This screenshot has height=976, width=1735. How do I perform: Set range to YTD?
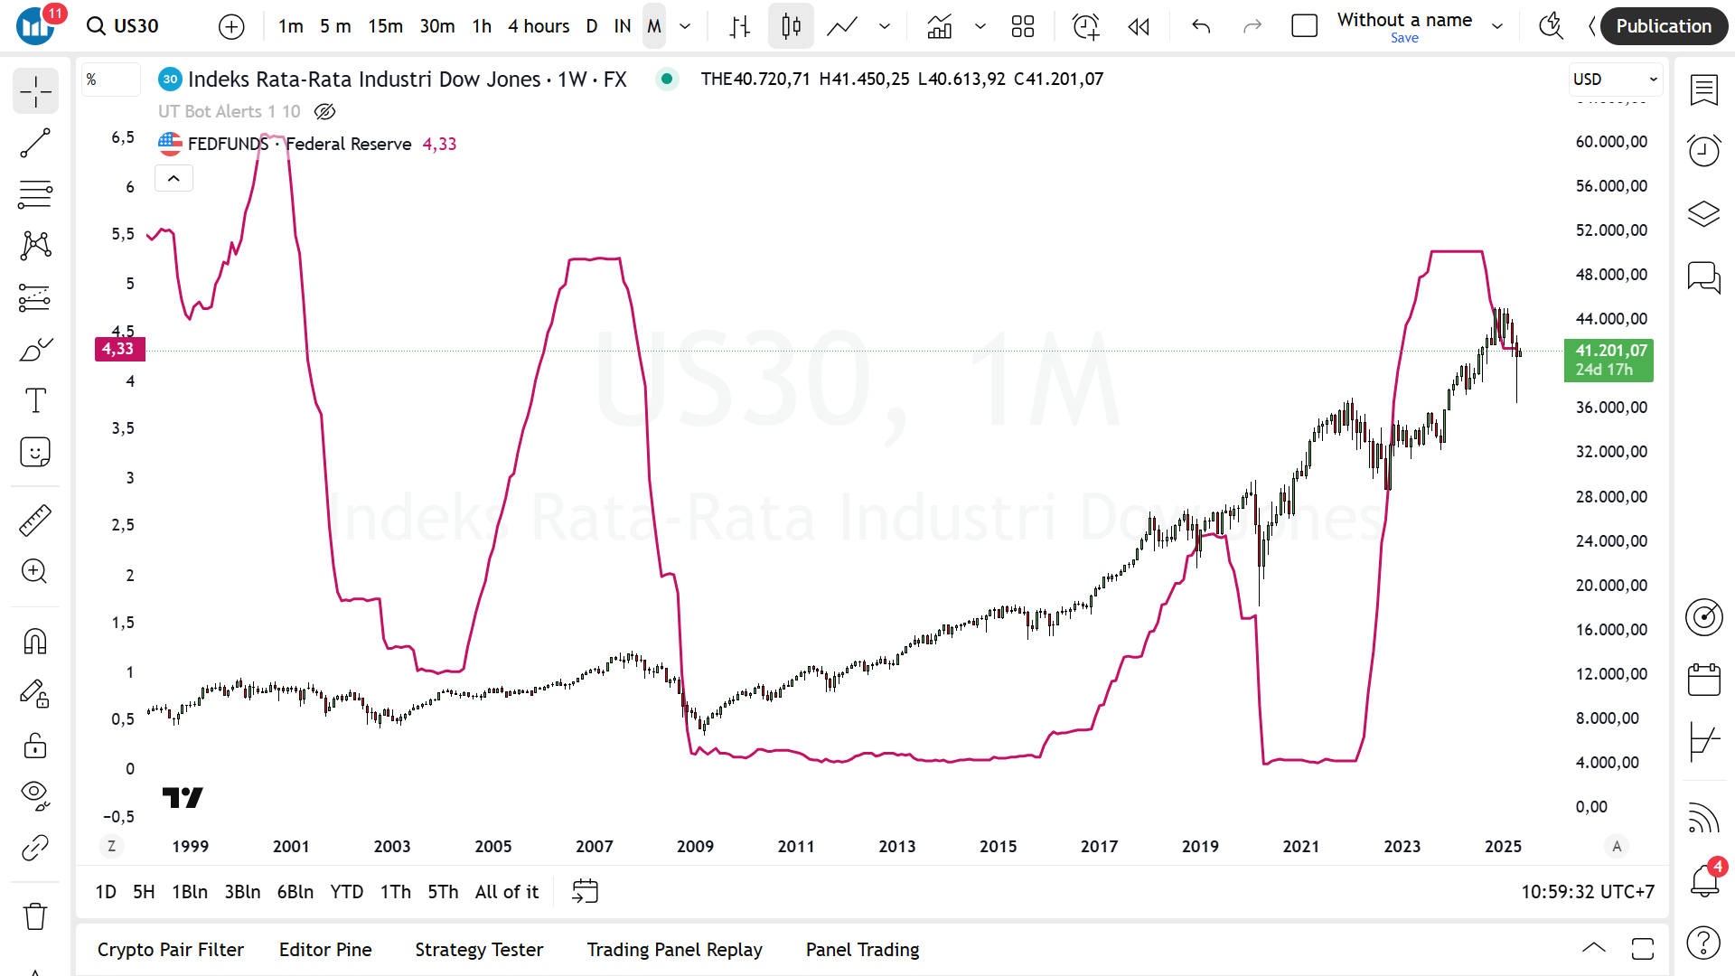coord(346,892)
